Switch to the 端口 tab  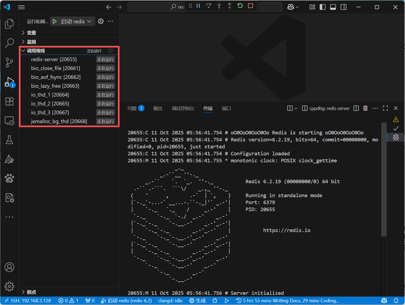(x=226, y=108)
